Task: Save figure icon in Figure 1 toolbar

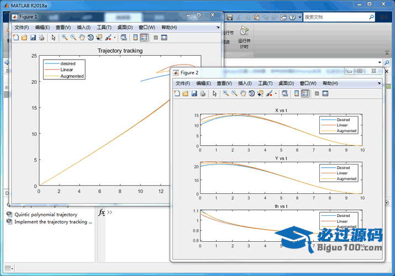Action: (x=33, y=38)
